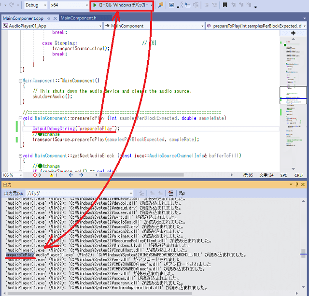Click the SPC indentation indicator

(x=284, y=175)
